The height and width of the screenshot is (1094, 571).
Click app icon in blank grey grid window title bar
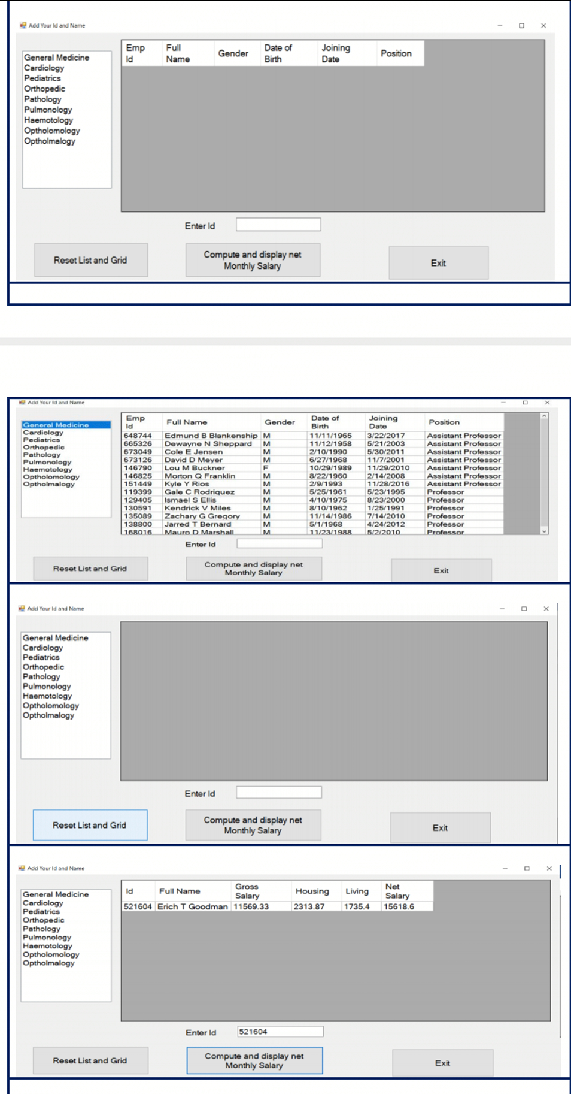tap(22, 608)
